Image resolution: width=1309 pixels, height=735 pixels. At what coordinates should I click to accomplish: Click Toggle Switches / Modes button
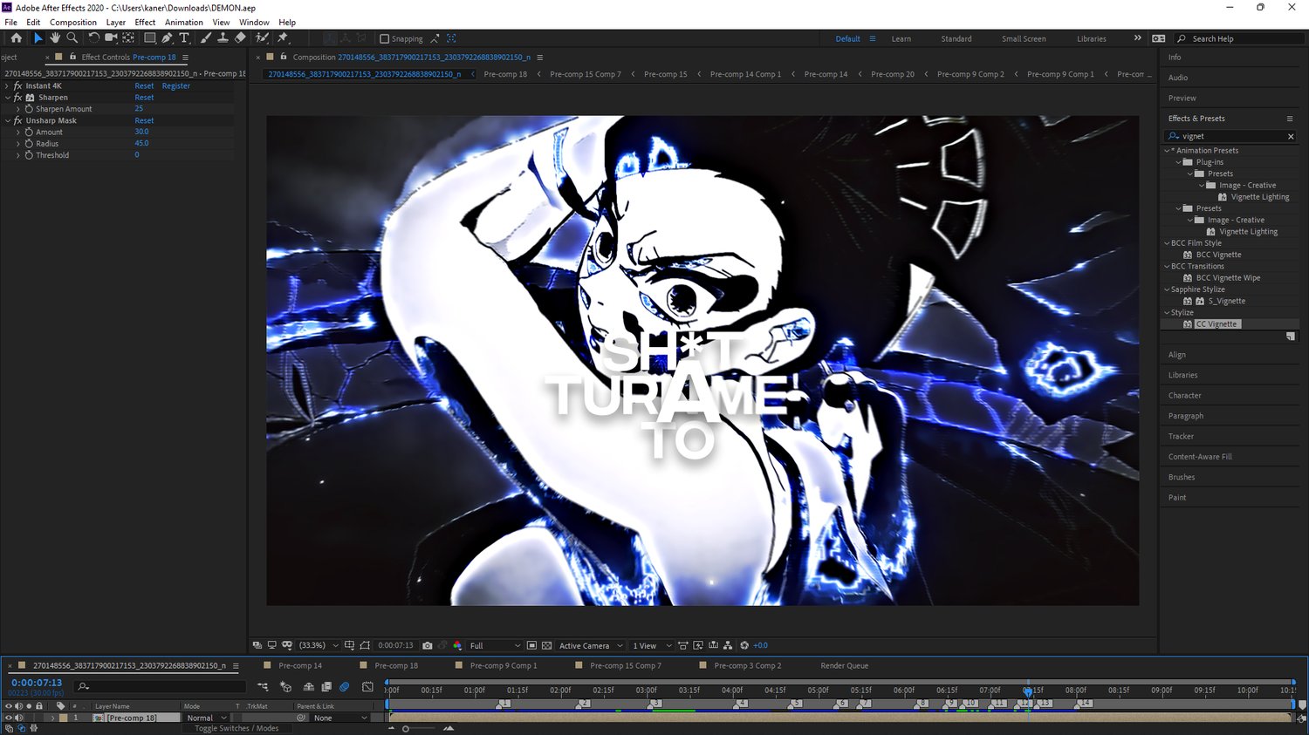[236, 729]
